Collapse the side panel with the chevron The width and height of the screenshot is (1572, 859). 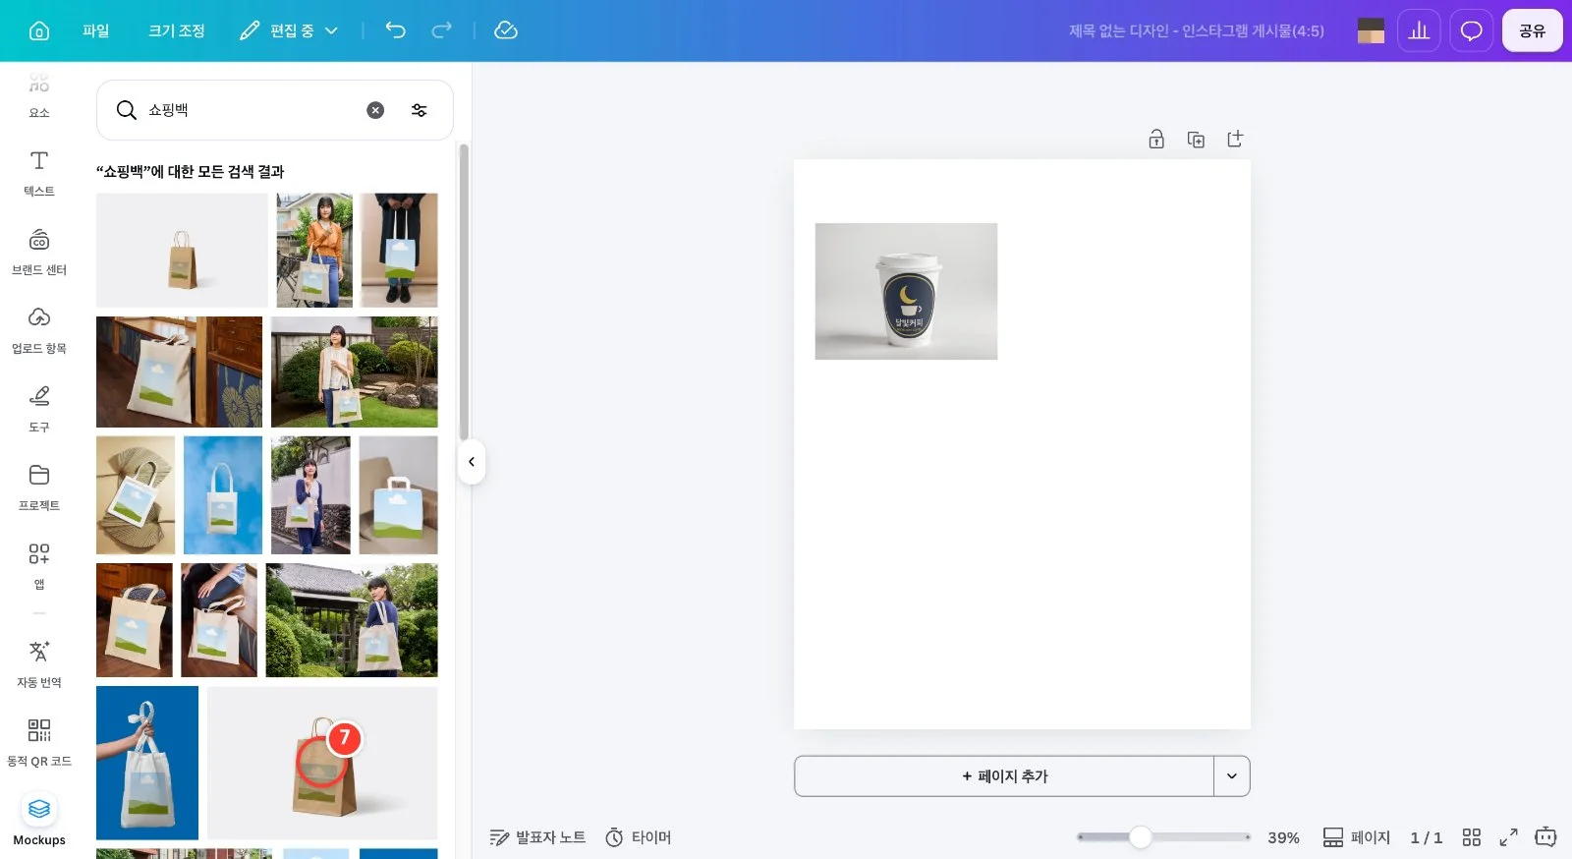click(x=472, y=462)
